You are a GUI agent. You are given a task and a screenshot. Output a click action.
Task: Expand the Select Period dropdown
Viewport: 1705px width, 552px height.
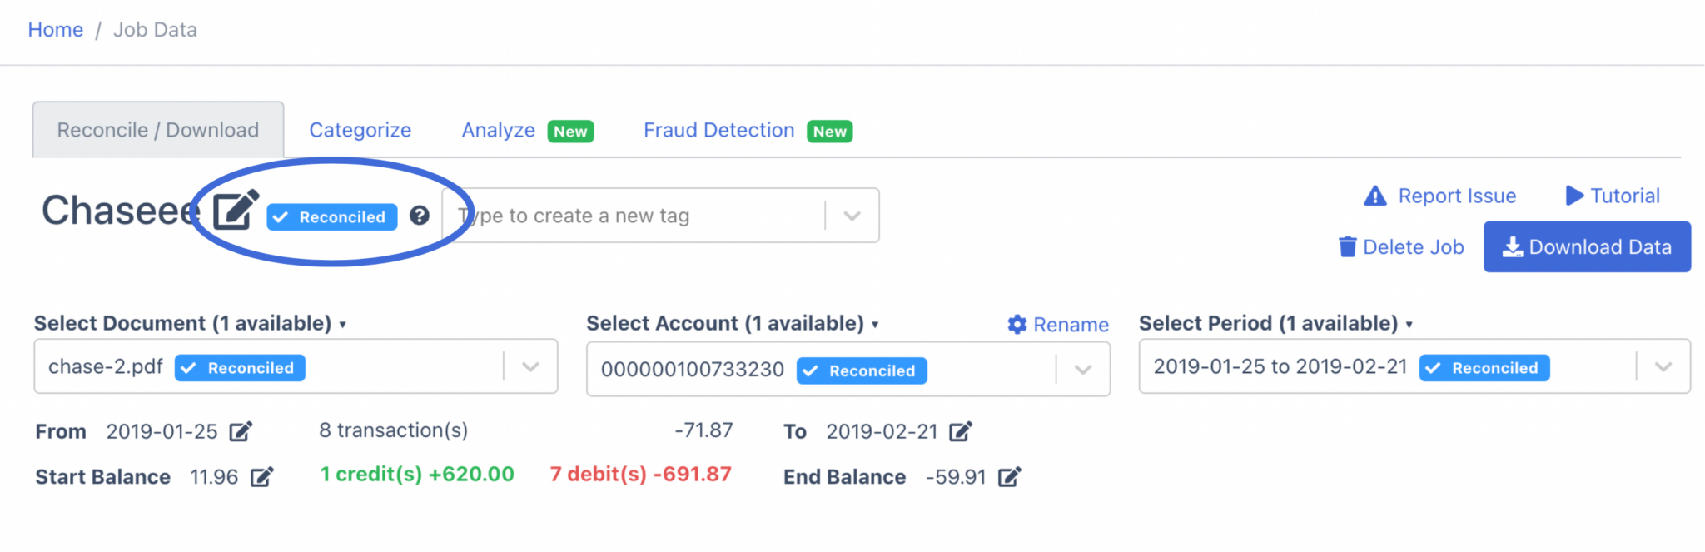click(x=1663, y=367)
